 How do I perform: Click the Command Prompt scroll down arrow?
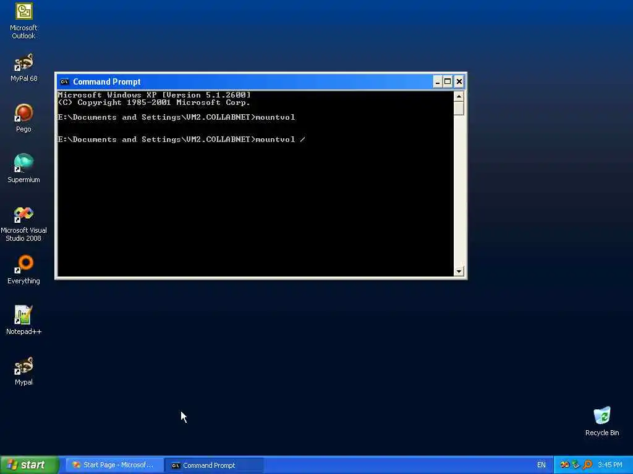pyautogui.click(x=459, y=272)
